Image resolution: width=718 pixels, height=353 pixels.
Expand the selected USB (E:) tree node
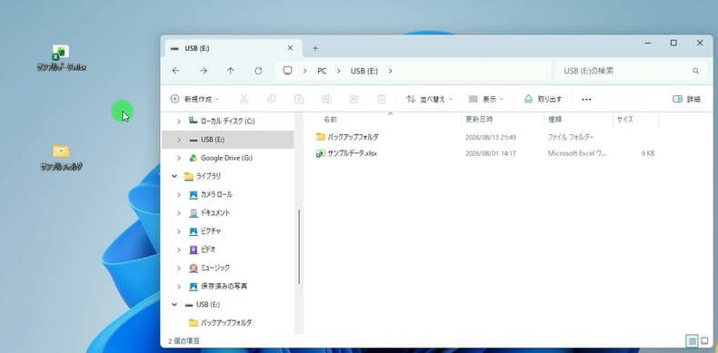178,140
